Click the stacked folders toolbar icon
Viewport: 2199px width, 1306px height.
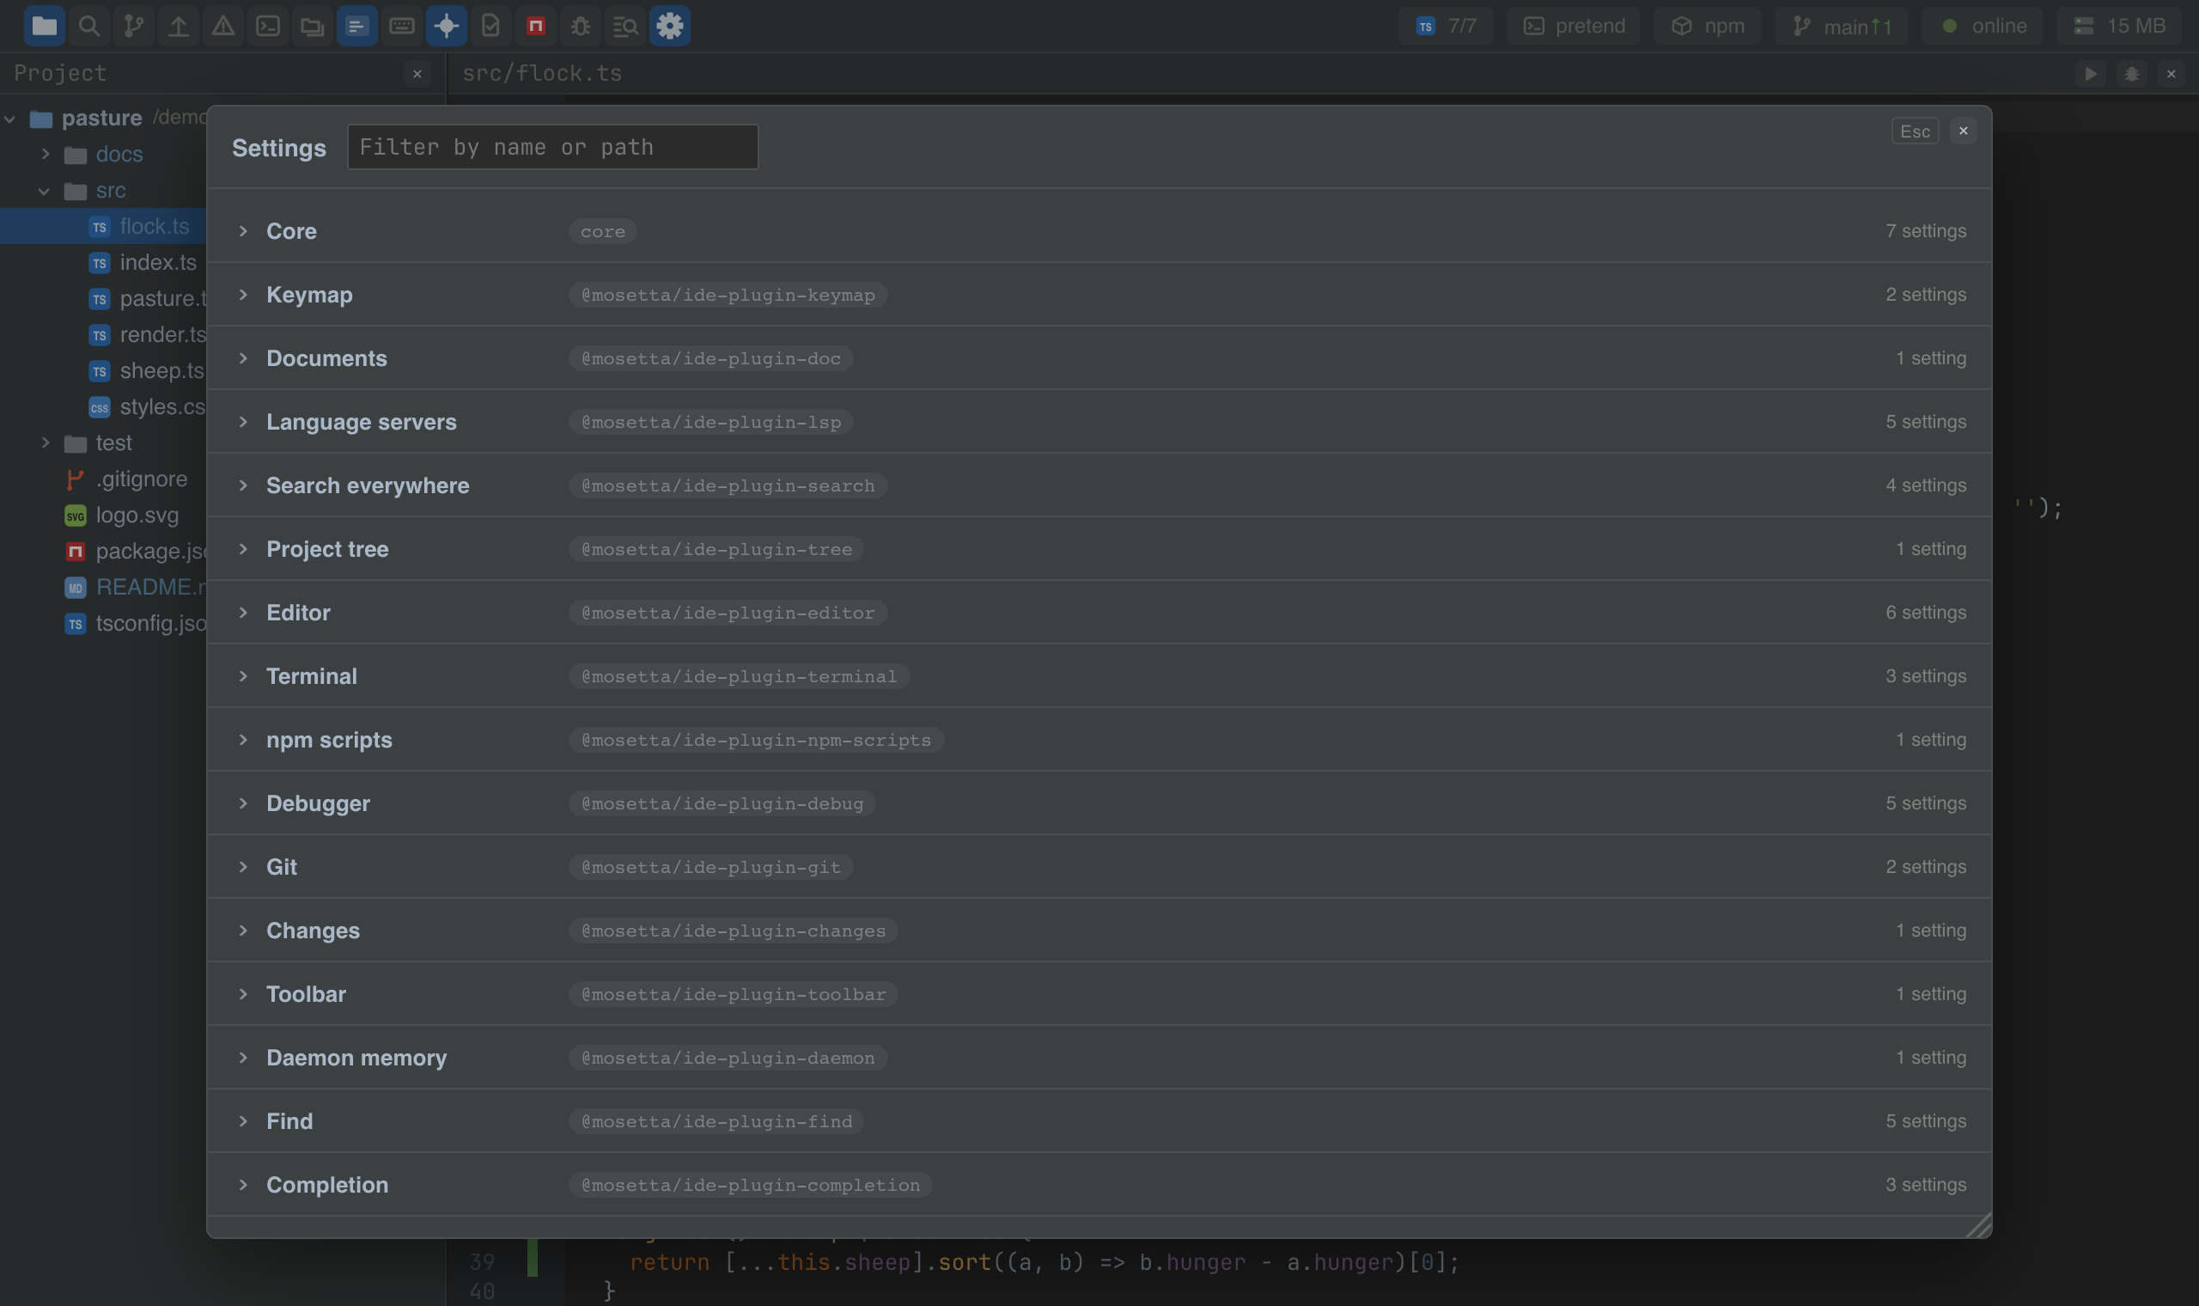313,26
